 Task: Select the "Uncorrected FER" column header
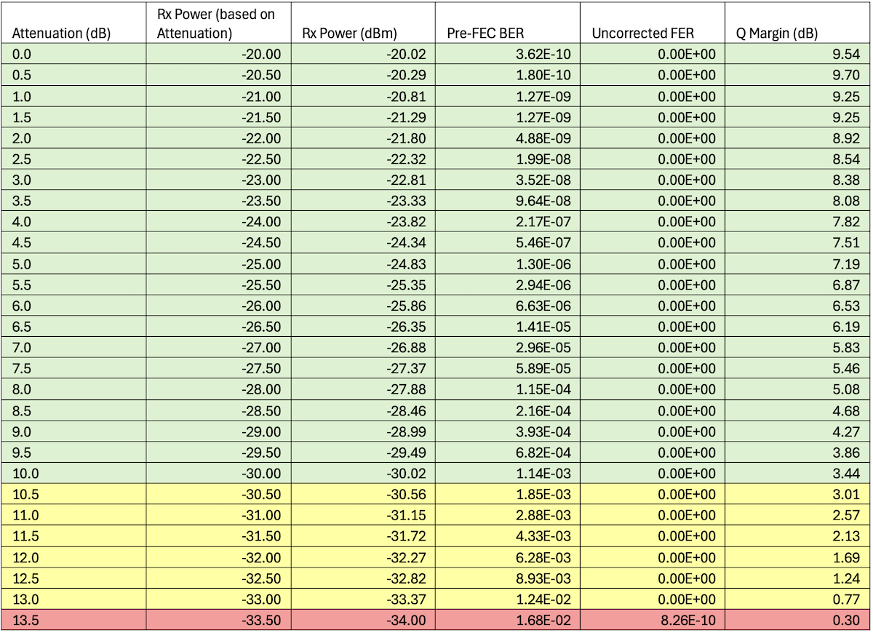pyautogui.click(x=653, y=23)
